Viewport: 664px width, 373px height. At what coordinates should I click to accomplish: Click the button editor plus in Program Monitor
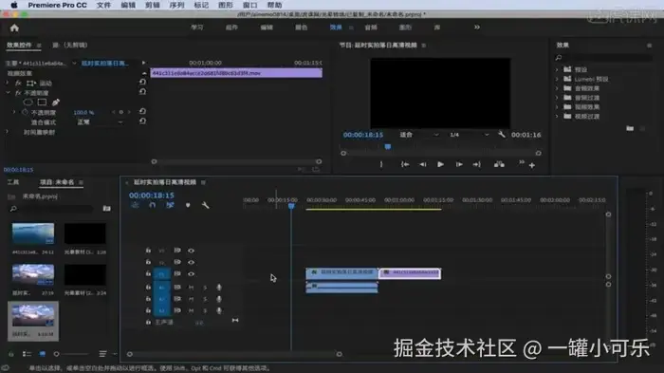click(x=532, y=165)
